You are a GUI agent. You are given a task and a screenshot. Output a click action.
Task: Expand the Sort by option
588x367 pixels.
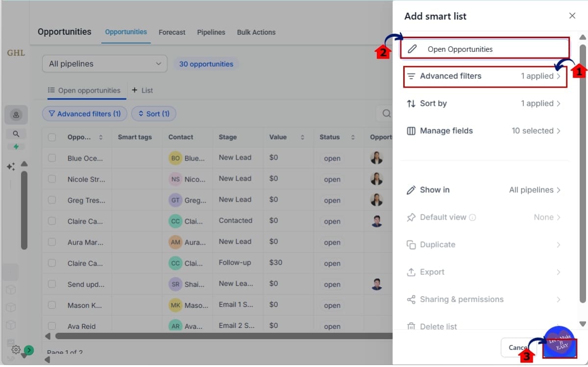pyautogui.click(x=484, y=103)
